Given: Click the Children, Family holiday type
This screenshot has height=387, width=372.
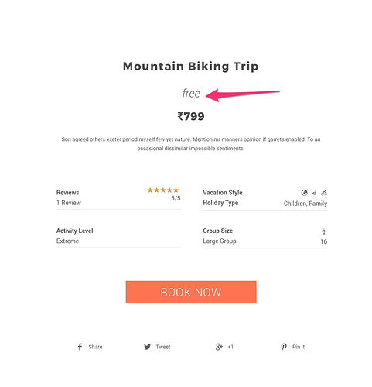Looking at the screenshot, I should (305, 204).
